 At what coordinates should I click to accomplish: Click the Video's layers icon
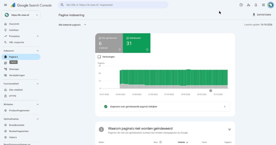click(5, 137)
